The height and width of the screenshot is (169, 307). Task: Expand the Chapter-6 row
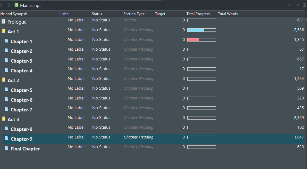tap(2, 100)
